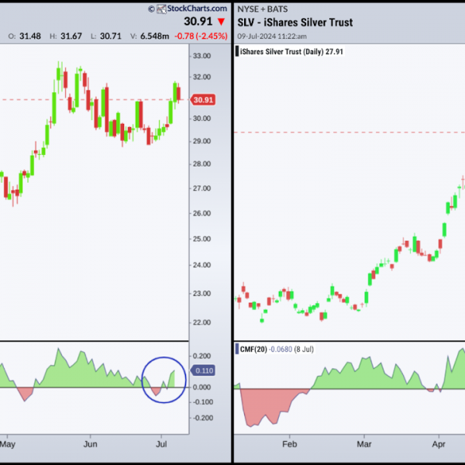
Task: Click the 26.00 price axis label
Action: pos(202,213)
